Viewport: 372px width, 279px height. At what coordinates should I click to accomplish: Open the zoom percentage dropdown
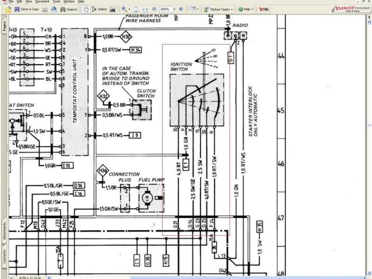coord(174,9)
